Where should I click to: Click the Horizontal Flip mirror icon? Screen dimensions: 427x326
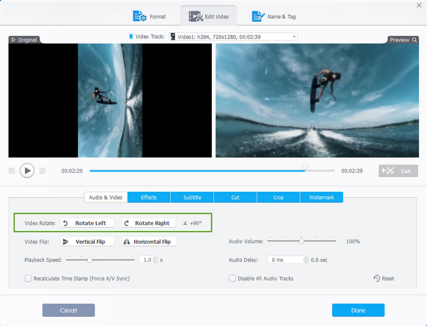coord(127,242)
